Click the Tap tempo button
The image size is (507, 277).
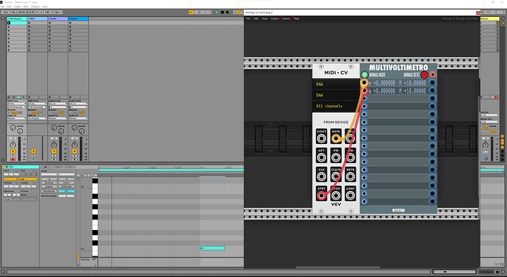[13, 12]
